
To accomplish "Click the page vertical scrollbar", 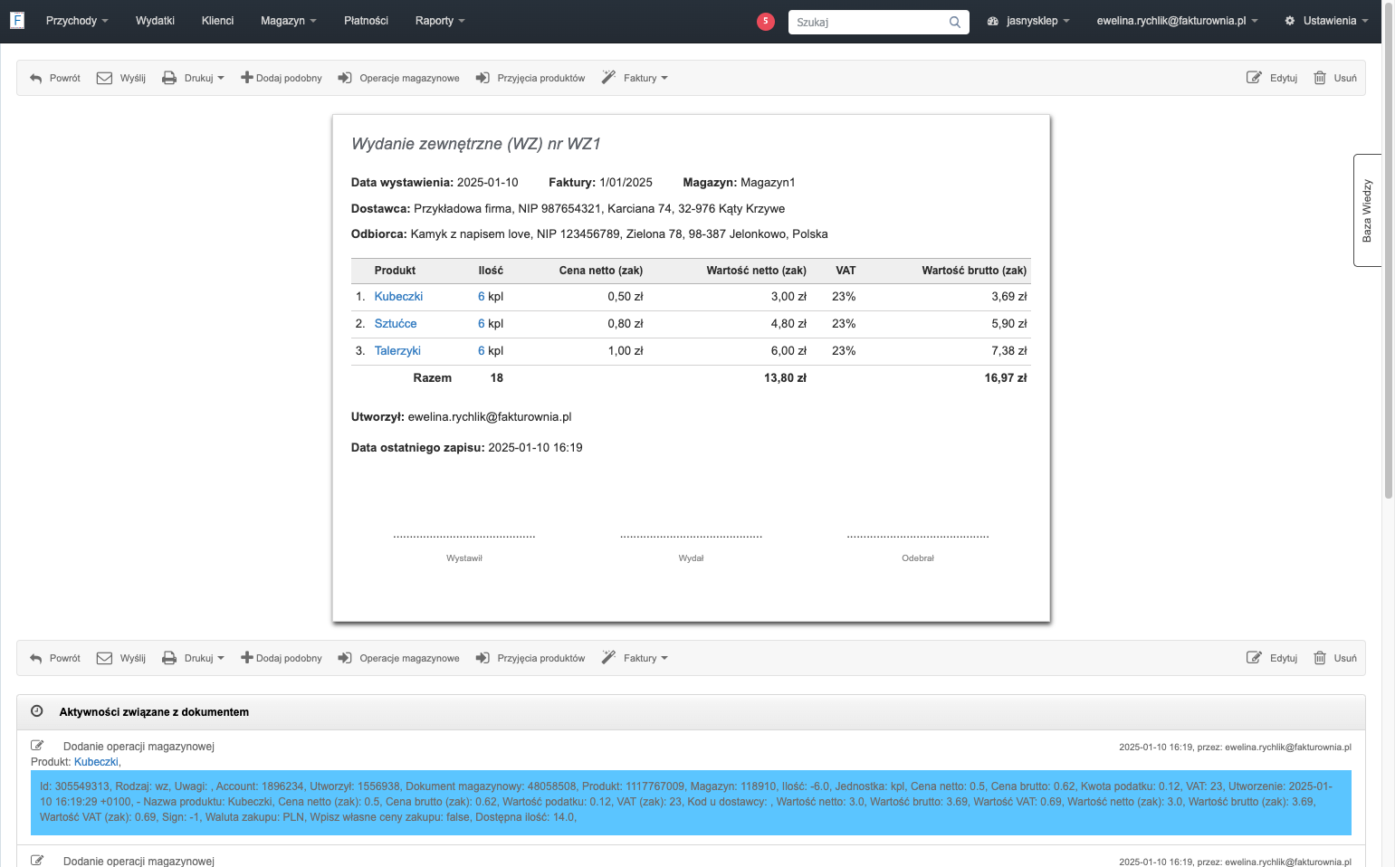I will 1389,249.
